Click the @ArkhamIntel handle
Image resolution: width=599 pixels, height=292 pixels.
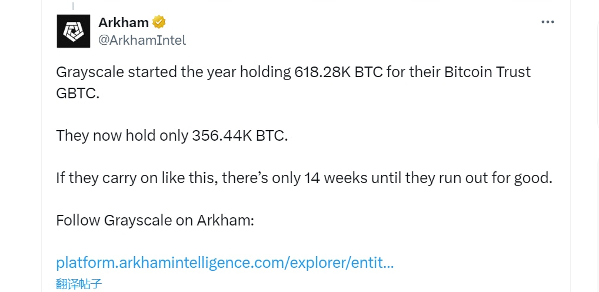[x=142, y=40]
